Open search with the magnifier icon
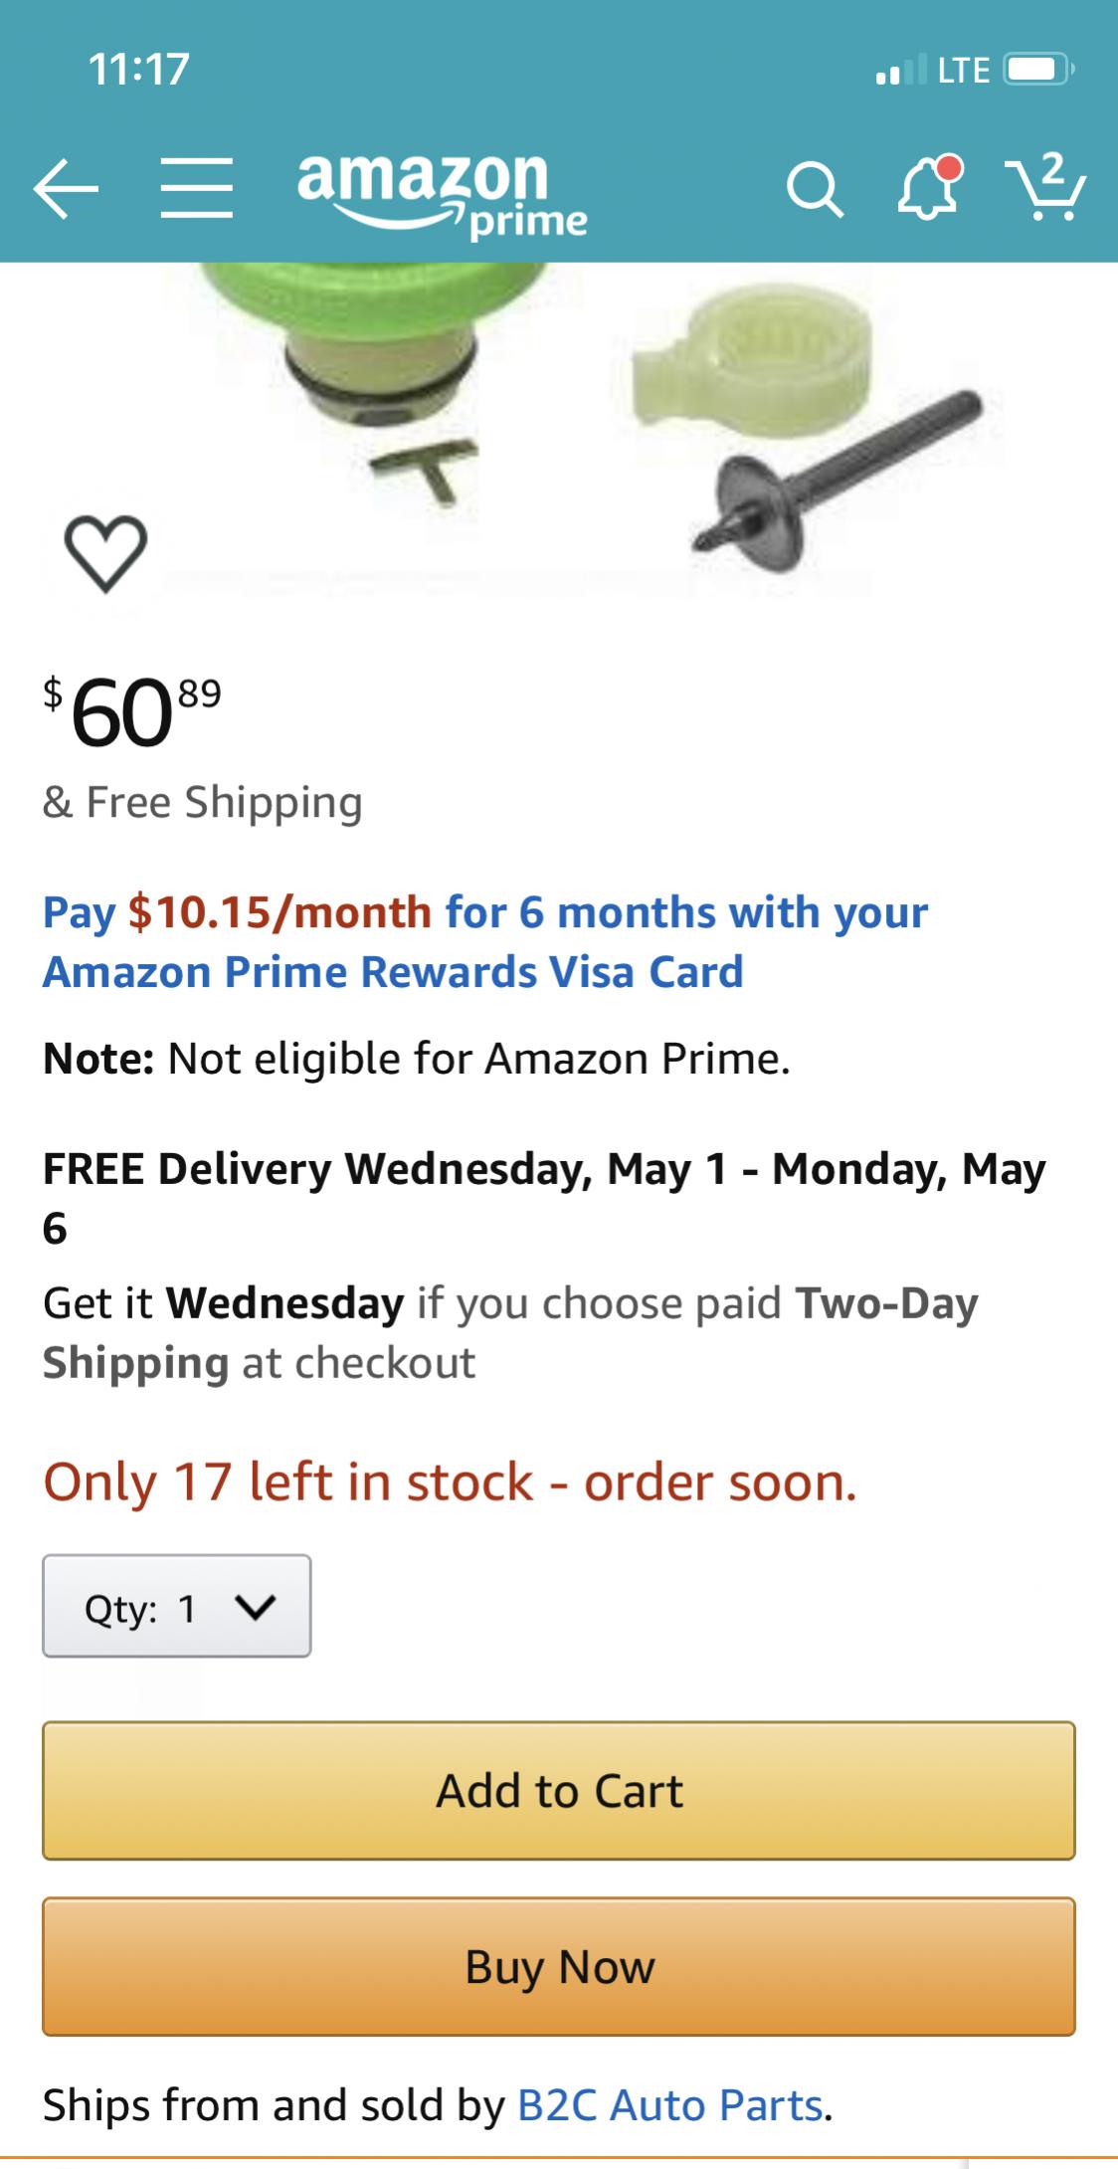Image resolution: width=1118 pixels, height=2169 pixels. point(815,187)
